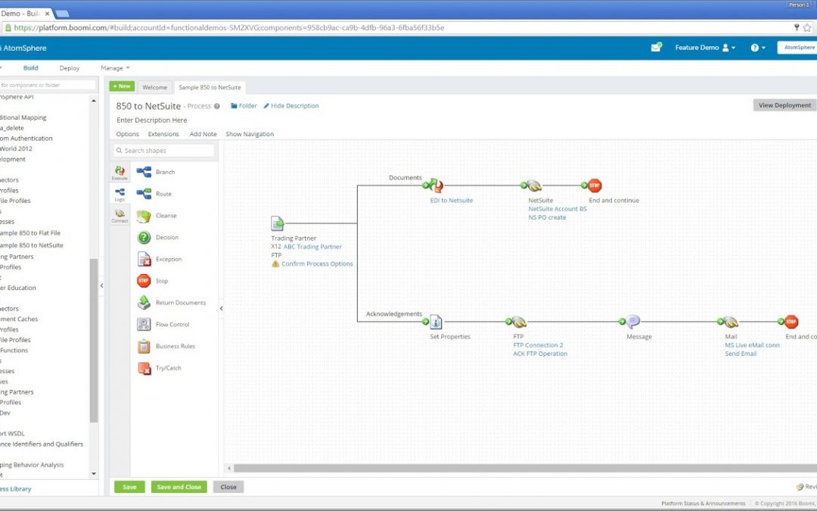Select the Message shape on canvas

click(x=632, y=321)
